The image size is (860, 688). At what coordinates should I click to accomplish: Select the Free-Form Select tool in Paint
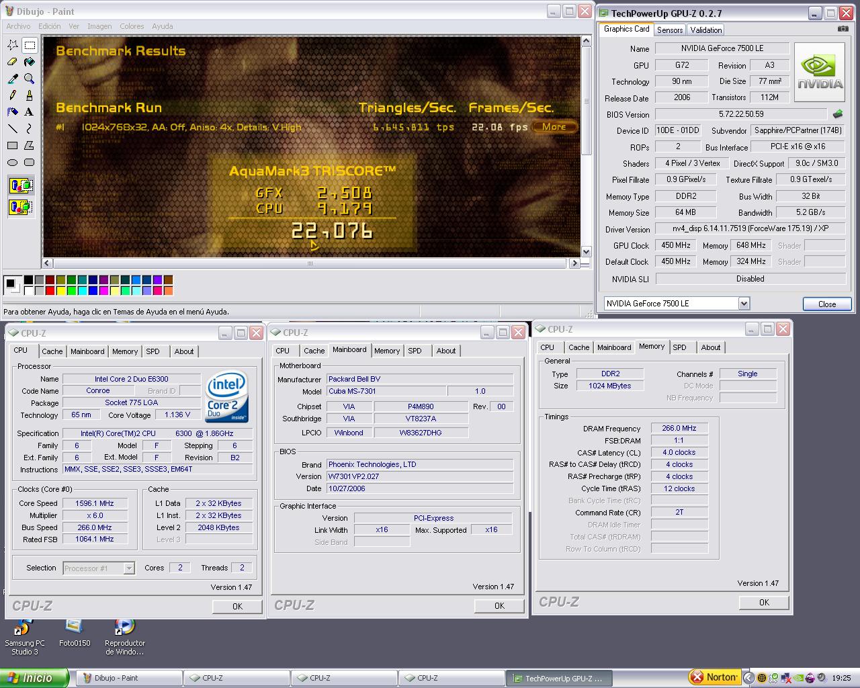pyautogui.click(x=13, y=45)
